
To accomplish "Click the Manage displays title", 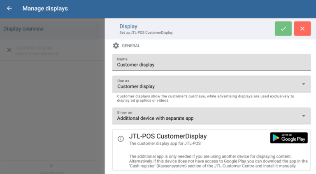I will point(45,9).
